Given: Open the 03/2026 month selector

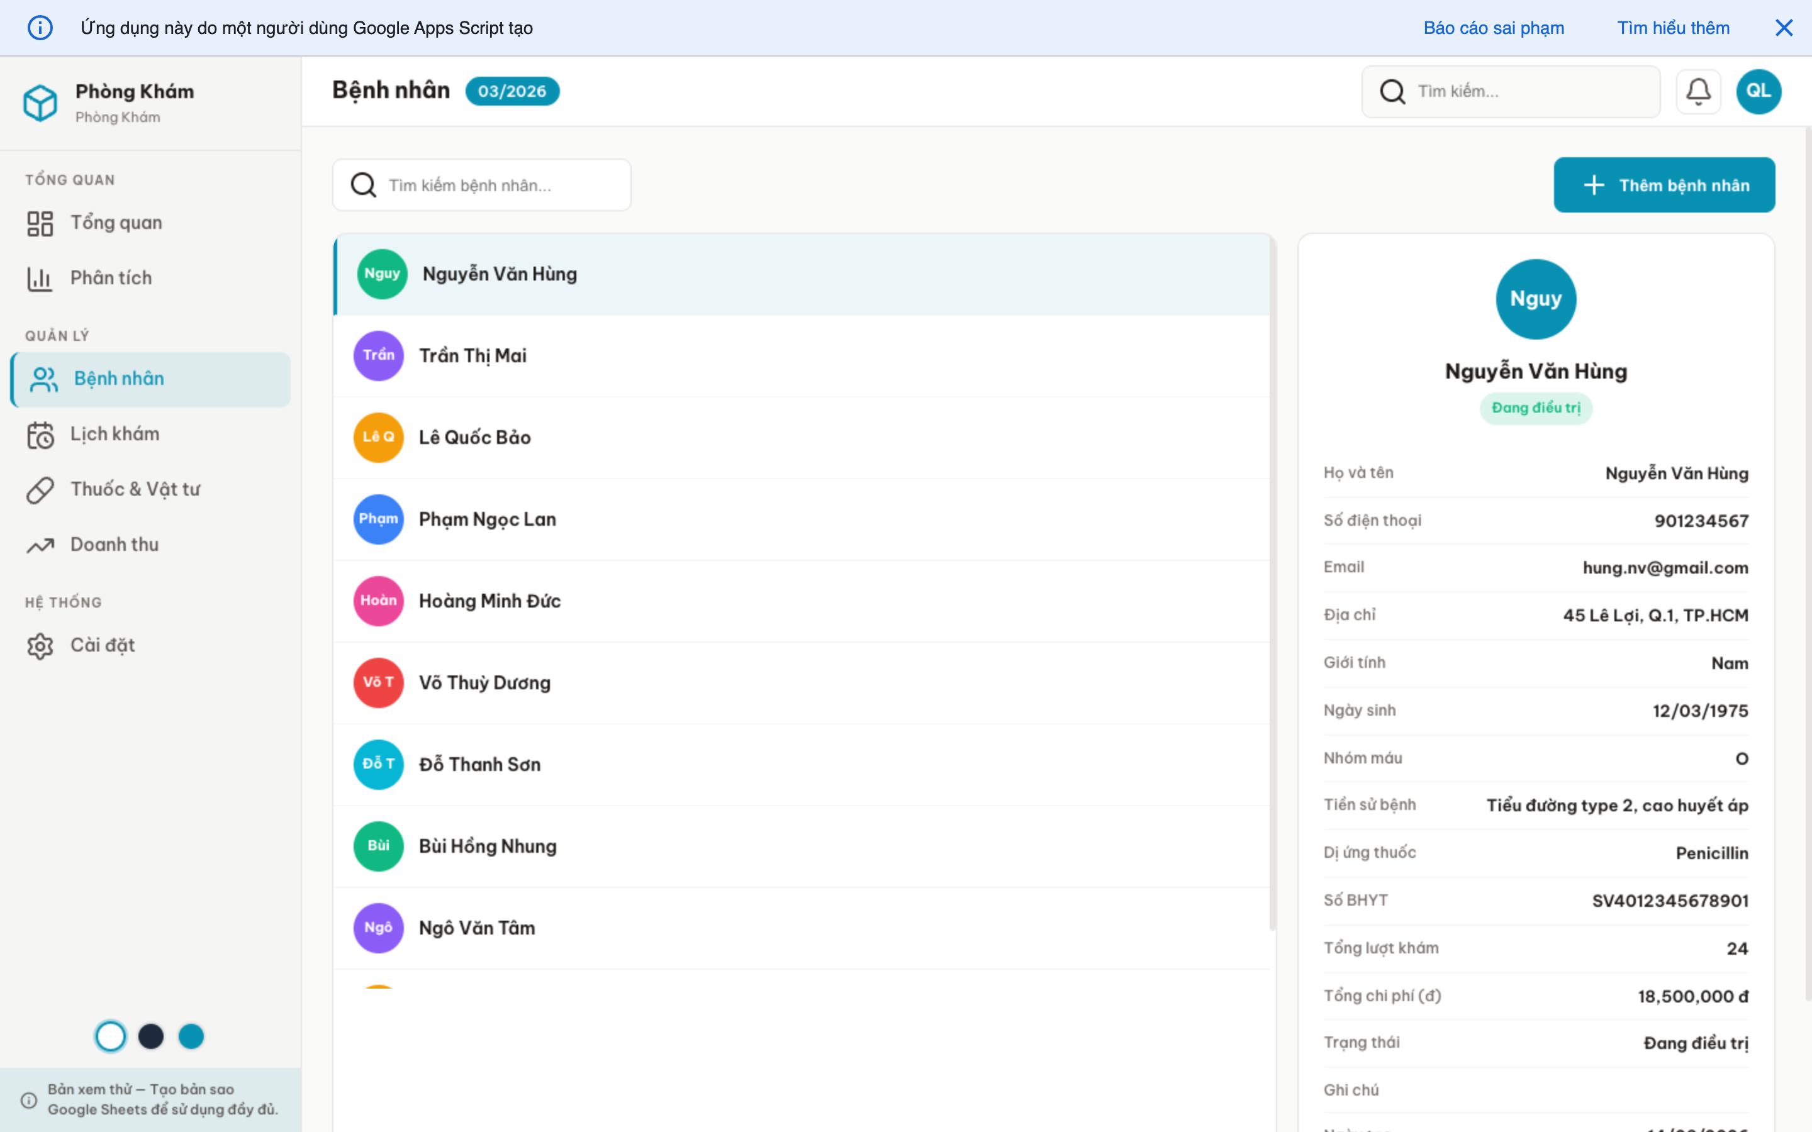Looking at the screenshot, I should click(x=512, y=91).
